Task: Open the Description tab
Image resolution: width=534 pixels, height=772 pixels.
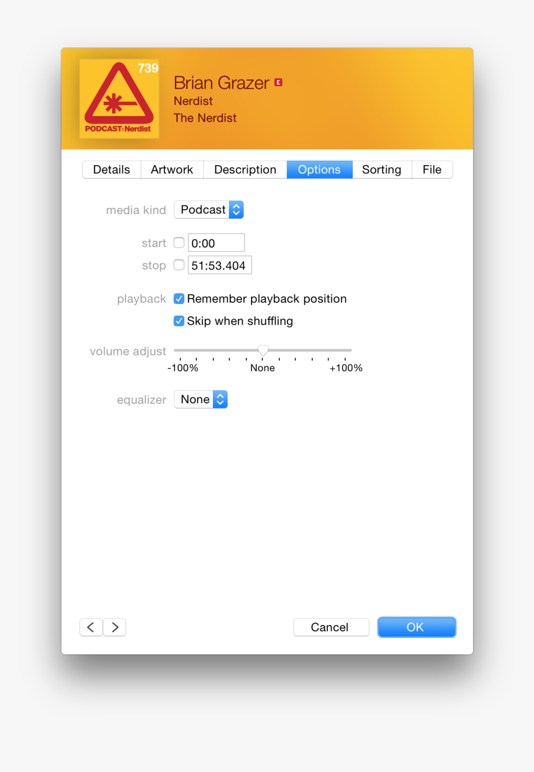Action: (245, 169)
